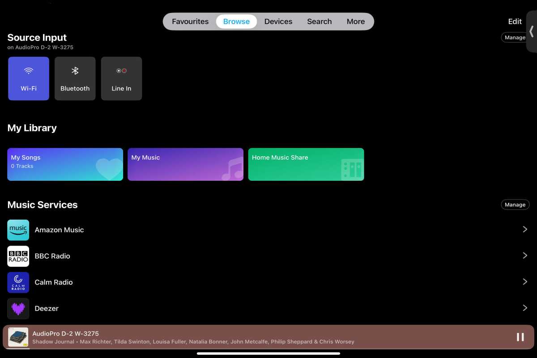Pause Shadow Journal playback
The width and height of the screenshot is (537, 358).
click(520, 337)
